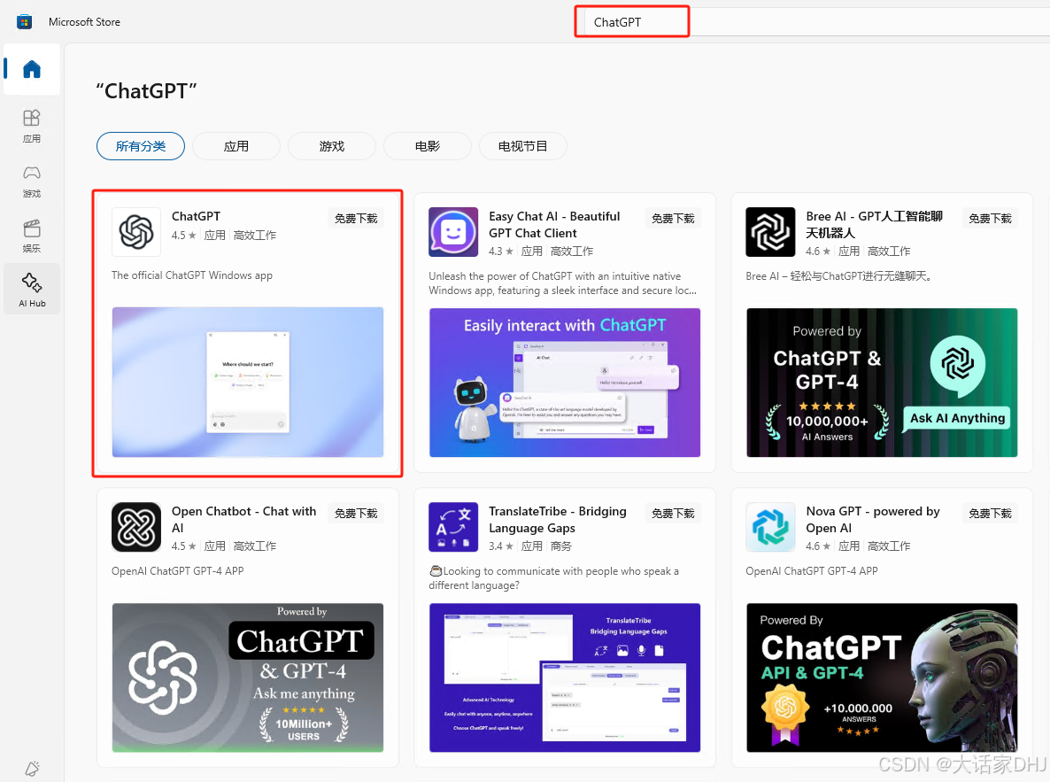Screen dimensions: 1050x782
Task: Click the Microsoft Store title text
Action: (x=84, y=22)
